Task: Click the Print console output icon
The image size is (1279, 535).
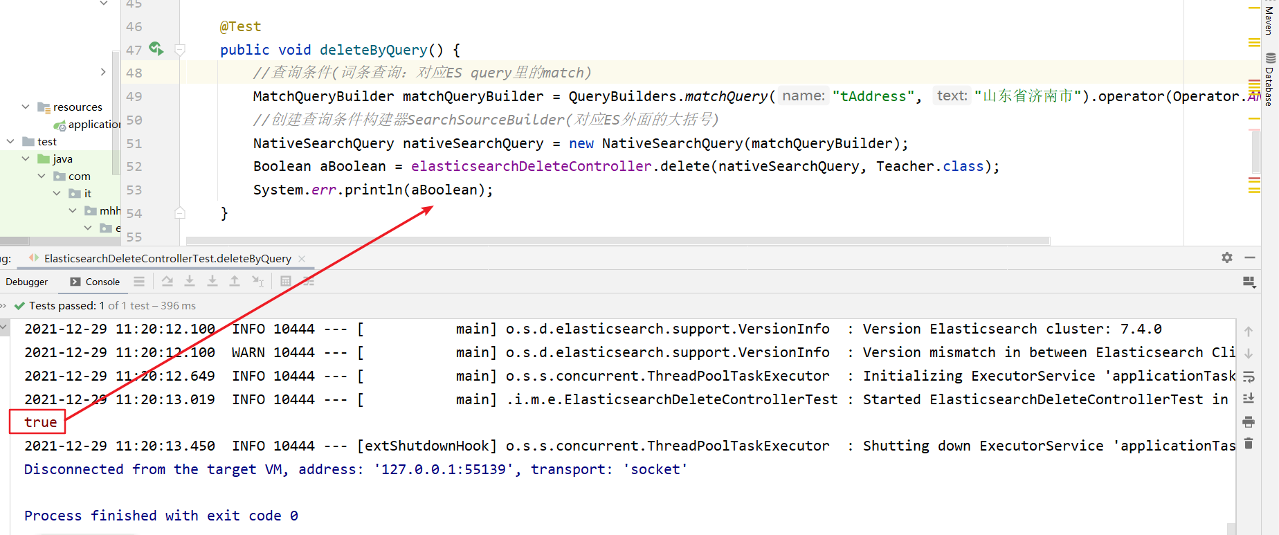Action: click(x=1249, y=421)
